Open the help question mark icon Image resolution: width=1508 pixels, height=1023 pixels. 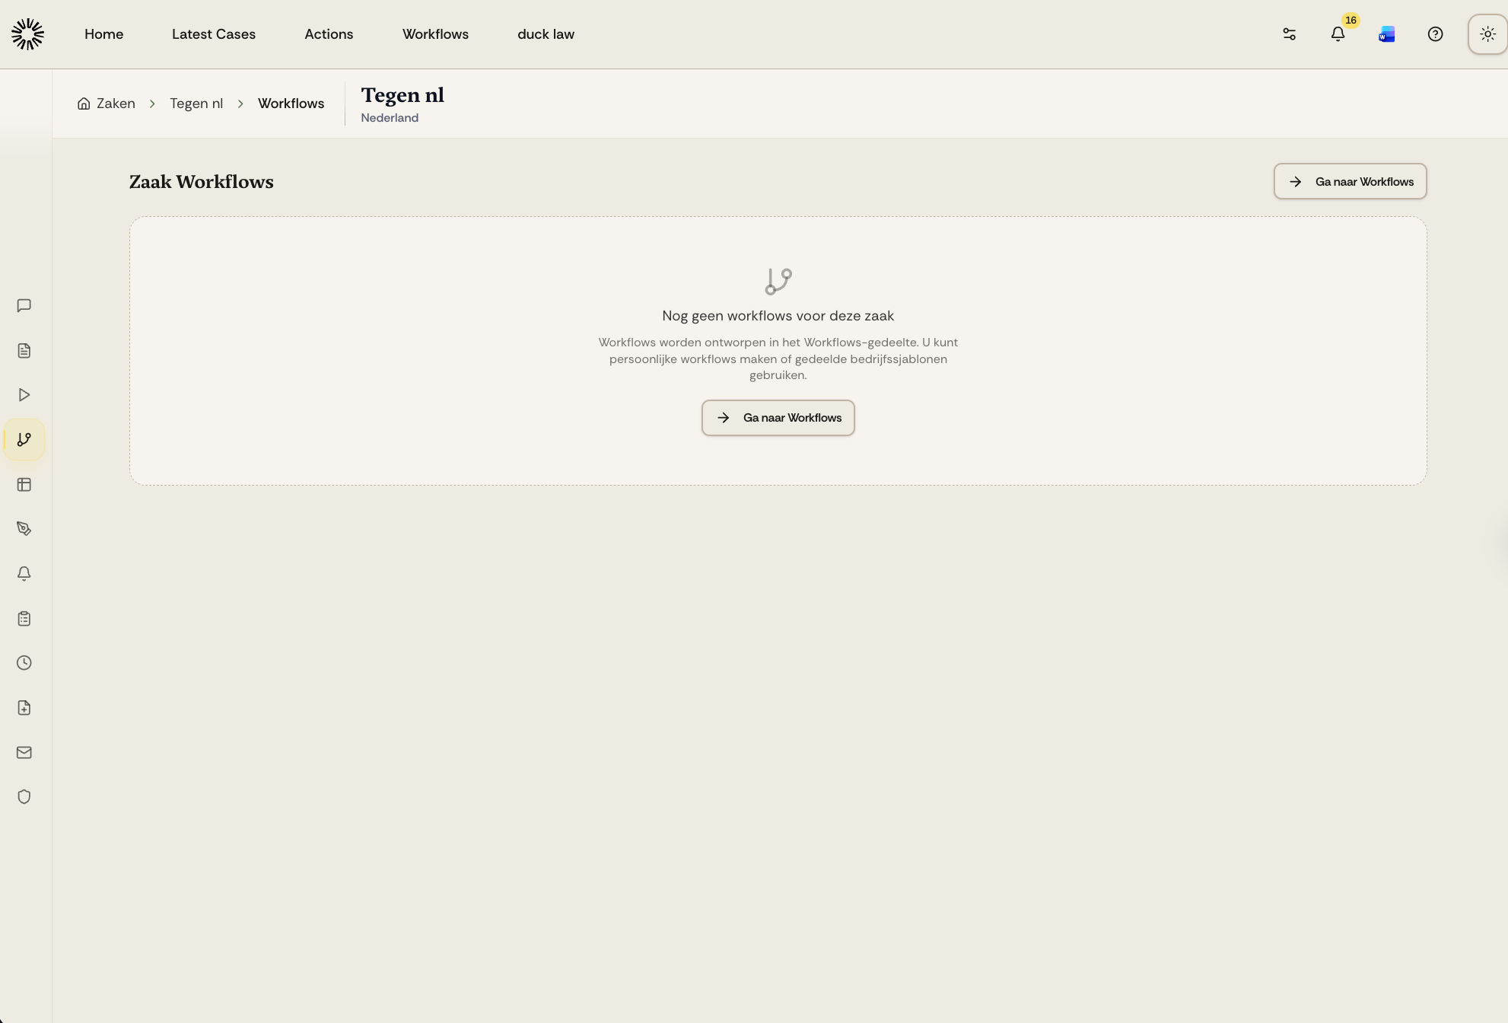(x=1435, y=34)
